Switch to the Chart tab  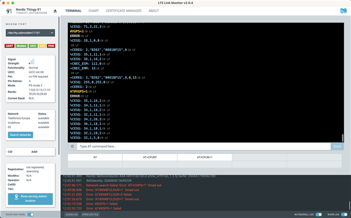point(94,11)
